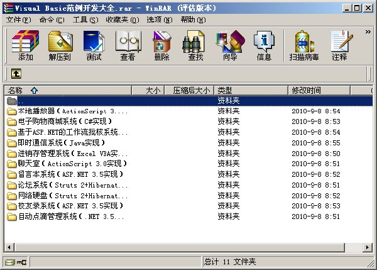Click the 添加 (Add) toolbar icon
Viewport: 377px width, 270px height.
click(26, 45)
